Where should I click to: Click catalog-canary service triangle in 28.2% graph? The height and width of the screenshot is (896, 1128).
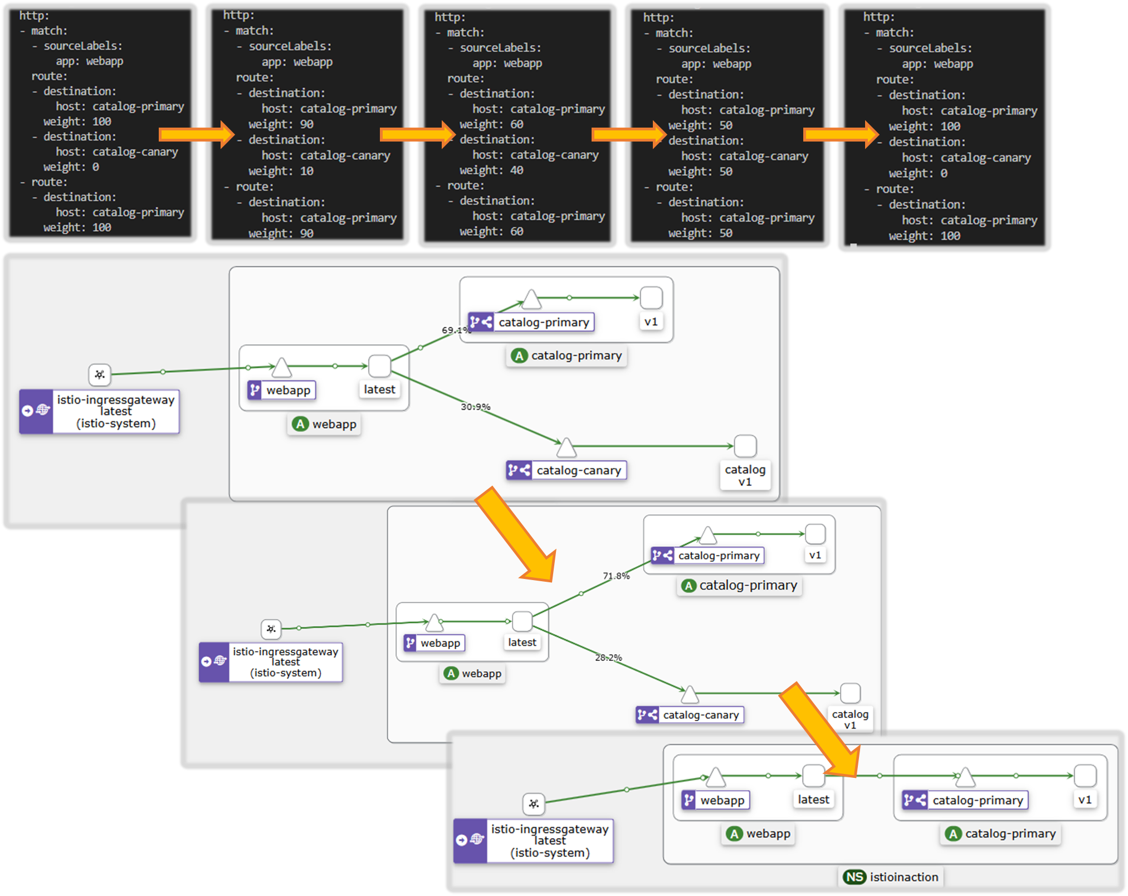(690, 694)
